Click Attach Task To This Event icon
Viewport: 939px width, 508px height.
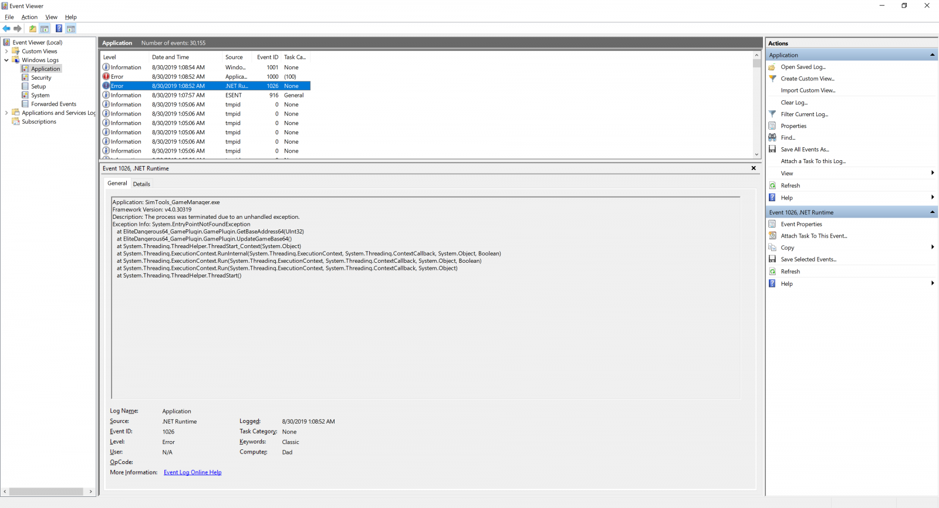click(x=772, y=236)
